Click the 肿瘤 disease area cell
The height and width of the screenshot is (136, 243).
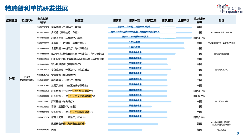[12, 79]
